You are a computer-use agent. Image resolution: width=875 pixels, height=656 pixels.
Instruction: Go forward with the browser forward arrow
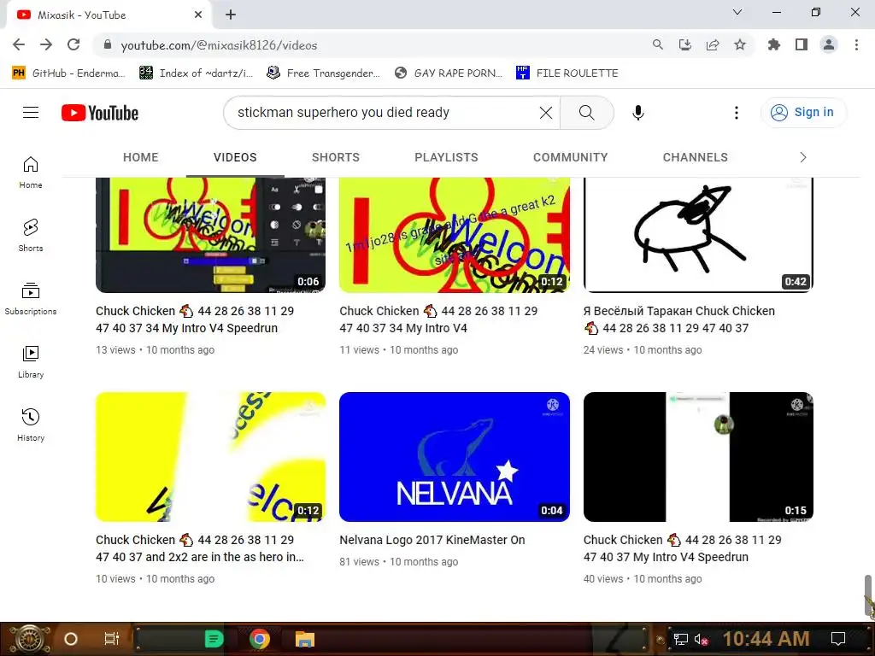pos(46,44)
